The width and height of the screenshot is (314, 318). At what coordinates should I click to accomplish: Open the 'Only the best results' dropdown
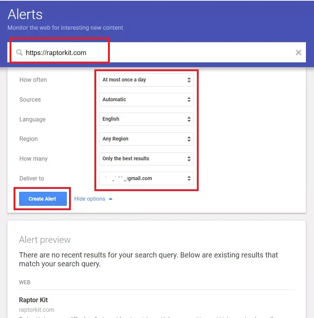146,158
